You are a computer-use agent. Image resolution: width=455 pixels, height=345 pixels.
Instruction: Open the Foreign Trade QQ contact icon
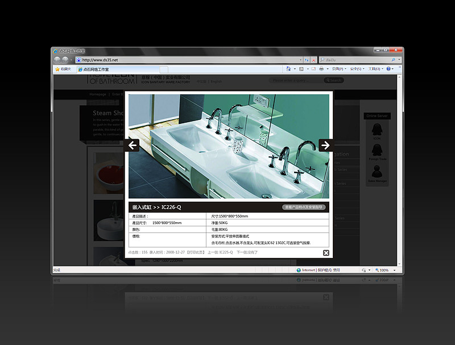click(x=377, y=150)
